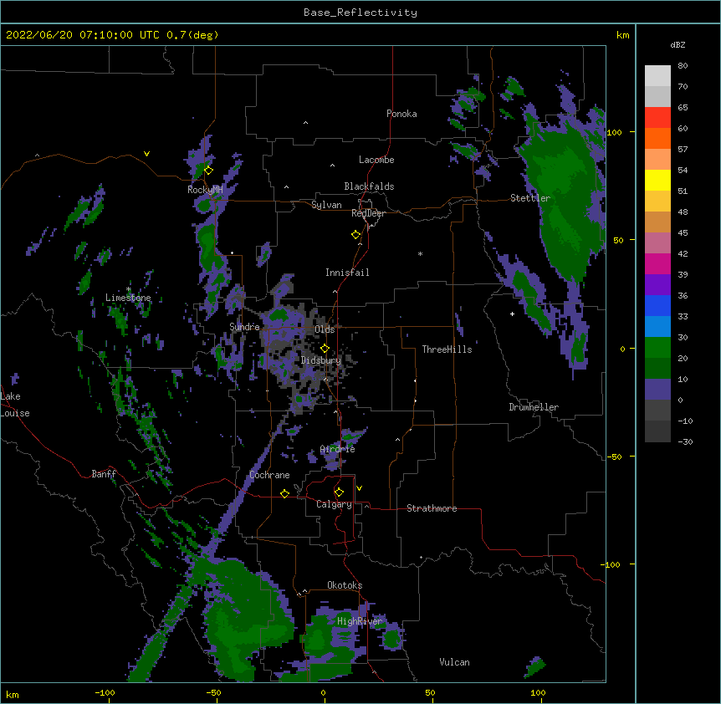Click the Vulcan city label
The width and height of the screenshot is (721, 704).
coord(454,662)
